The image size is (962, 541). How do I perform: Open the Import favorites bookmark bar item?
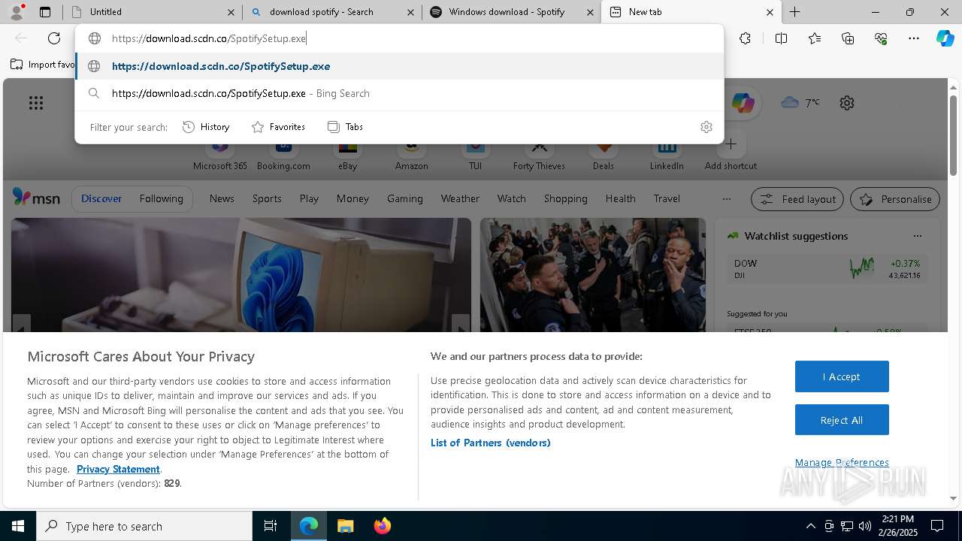click(x=43, y=65)
